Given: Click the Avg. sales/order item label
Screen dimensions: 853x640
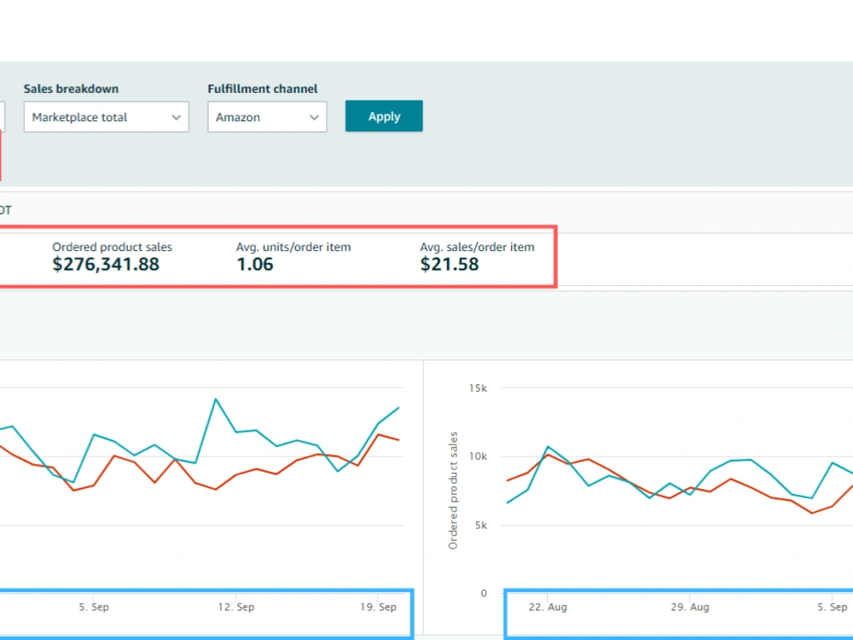Looking at the screenshot, I should [477, 247].
